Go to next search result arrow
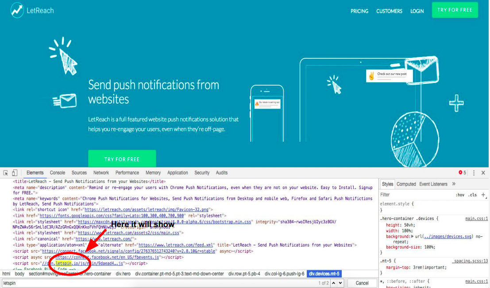 click(x=340, y=283)
